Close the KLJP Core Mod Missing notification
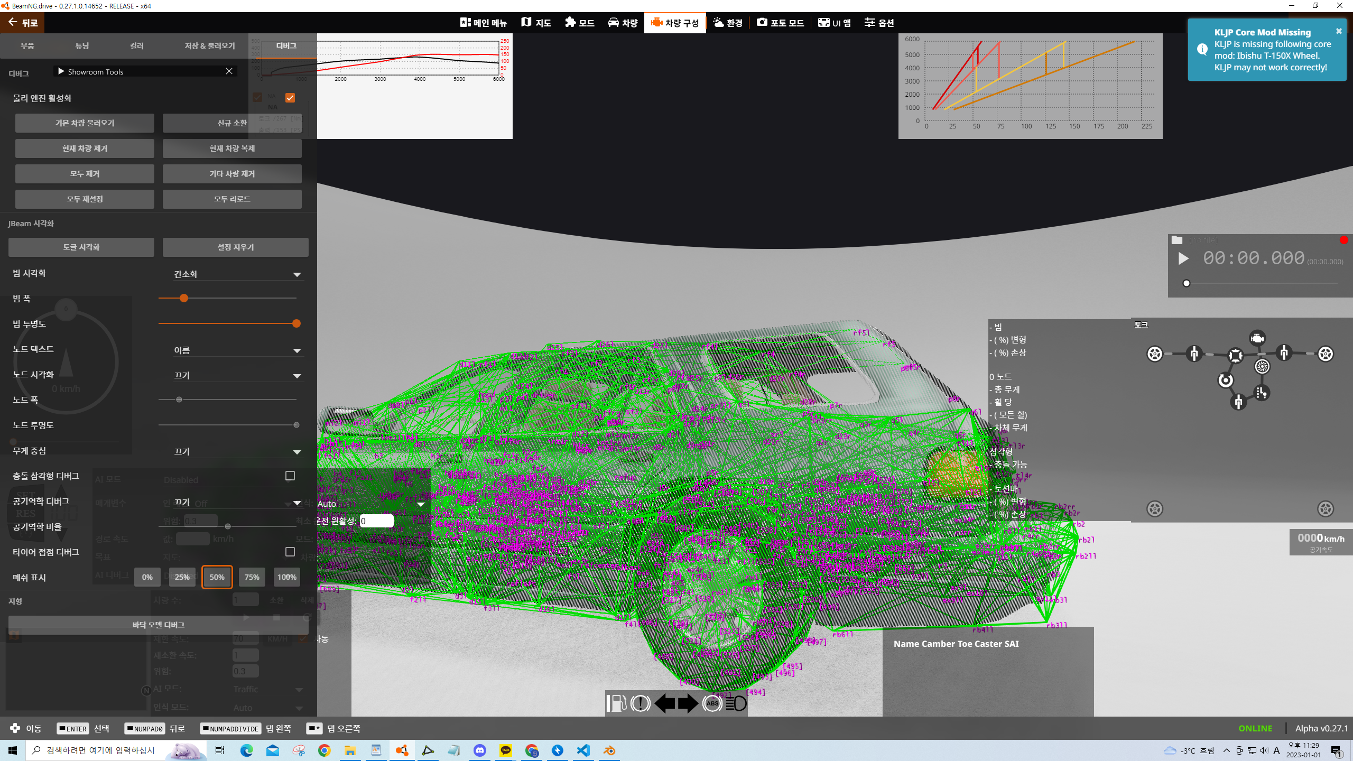This screenshot has width=1353, height=761. (x=1339, y=31)
